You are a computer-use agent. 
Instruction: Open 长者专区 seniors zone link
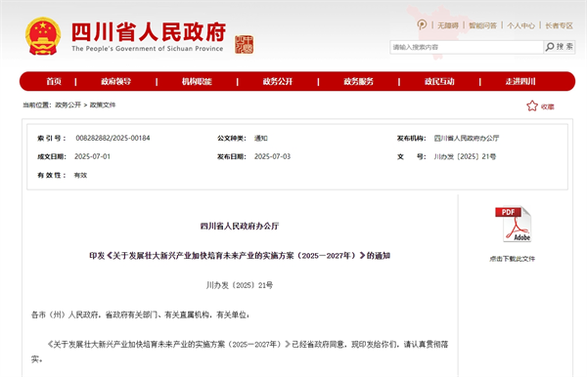point(559,25)
